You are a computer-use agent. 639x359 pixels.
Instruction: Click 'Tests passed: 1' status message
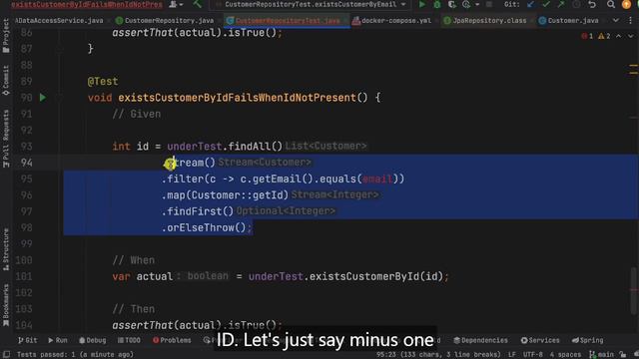[x=75, y=355]
